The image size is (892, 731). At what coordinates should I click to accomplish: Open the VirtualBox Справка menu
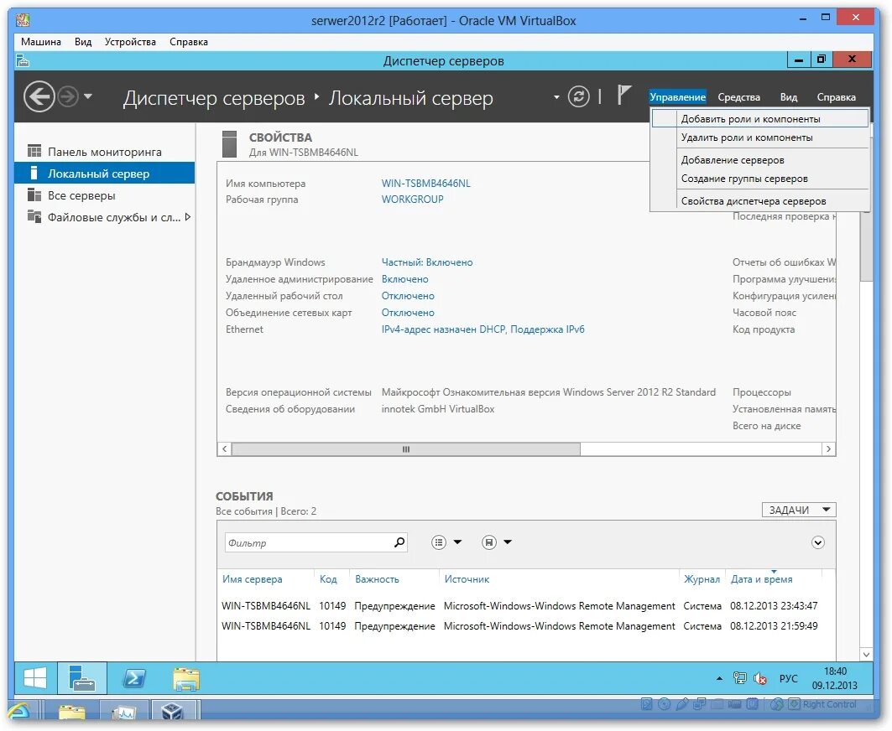pos(189,41)
